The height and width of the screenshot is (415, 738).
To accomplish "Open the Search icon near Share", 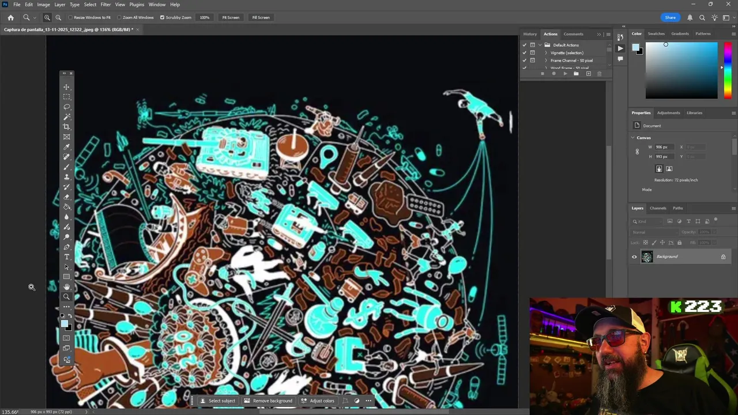I will click(702, 17).
